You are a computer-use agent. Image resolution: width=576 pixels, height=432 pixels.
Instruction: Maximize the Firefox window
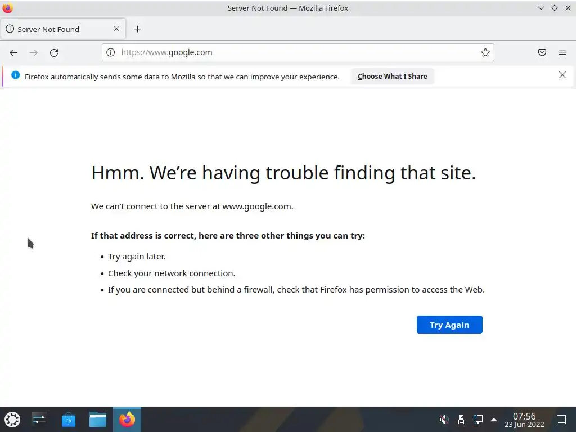[554, 8]
